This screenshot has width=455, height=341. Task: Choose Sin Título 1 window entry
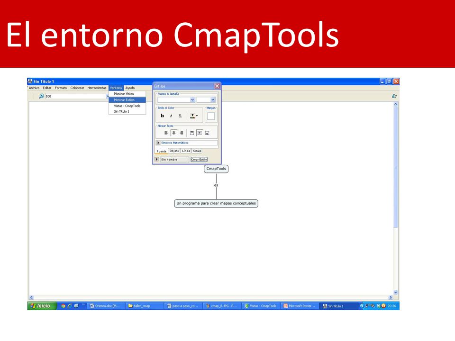pos(127,111)
